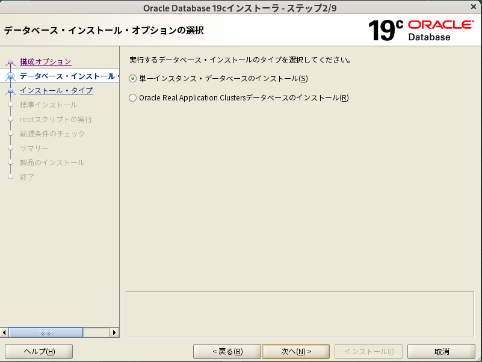Click disabled 標準インストール step text

point(48,105)
